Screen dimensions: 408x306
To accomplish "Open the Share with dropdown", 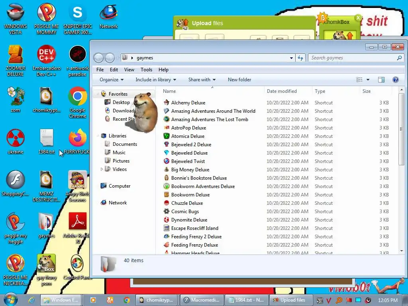I will click(202, 80).
